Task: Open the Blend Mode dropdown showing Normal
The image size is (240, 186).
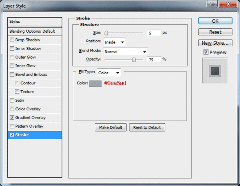Action: point(126,51)
